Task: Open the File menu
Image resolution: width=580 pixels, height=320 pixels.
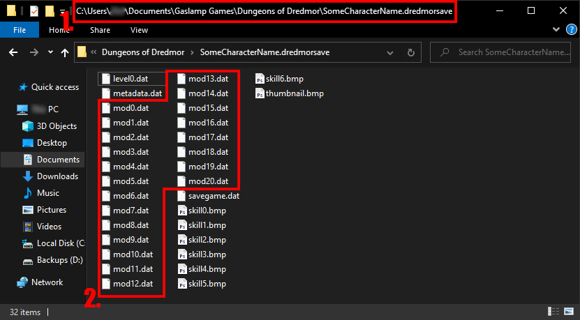Action: tap(20, 30)
